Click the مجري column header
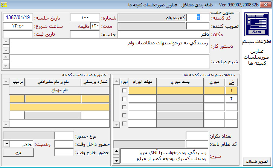This screenshot has height=168, width=273. [x=214, y=82]
